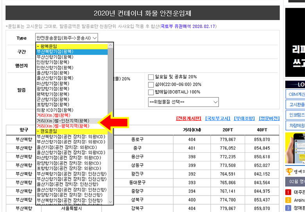The image size is (305, 212).
Task: Click dropdown list scroll-down arrow
Action: (110, 202)
